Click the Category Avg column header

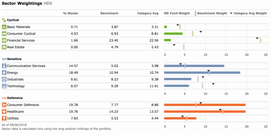[x=148, y=13]
